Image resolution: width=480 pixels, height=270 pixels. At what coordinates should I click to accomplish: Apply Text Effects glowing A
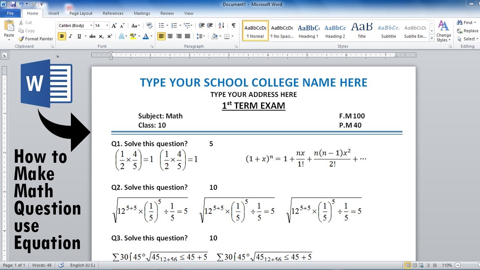[x=121, y=36]
